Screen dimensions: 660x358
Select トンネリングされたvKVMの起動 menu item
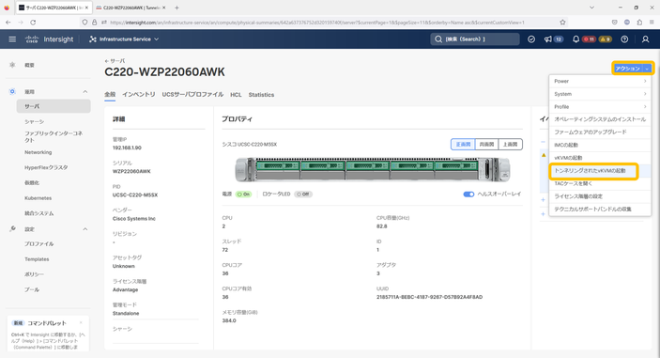coord(600,171)
